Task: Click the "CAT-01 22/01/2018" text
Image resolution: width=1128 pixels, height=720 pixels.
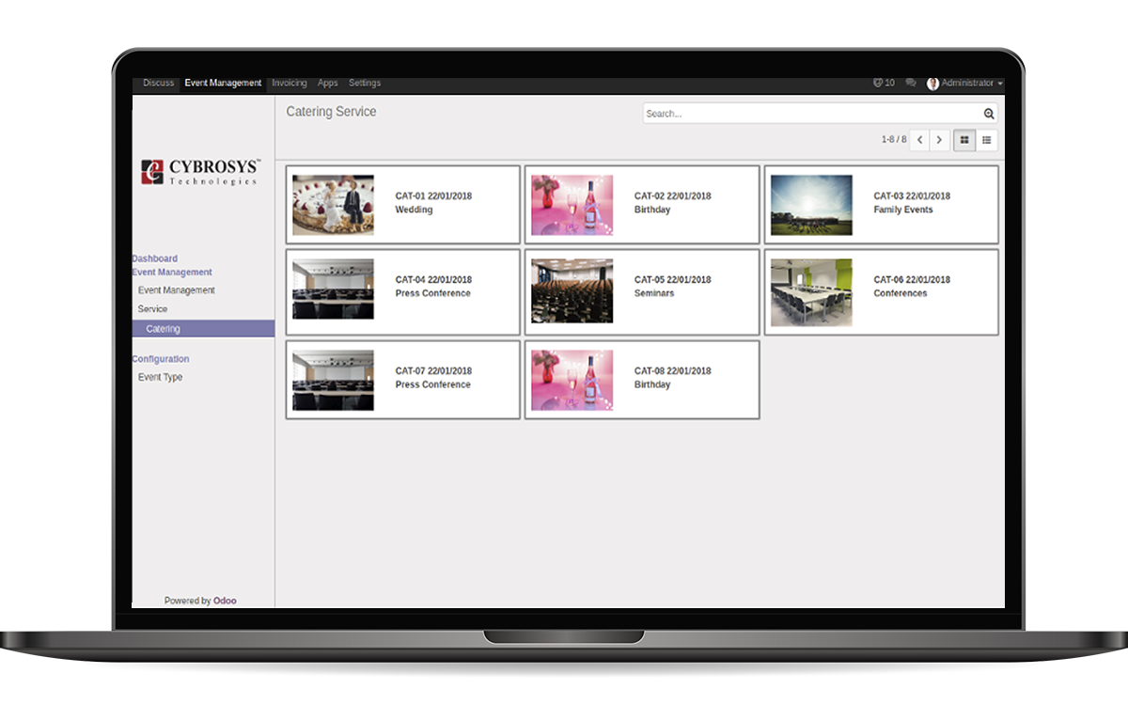Action: coord(433,196)
